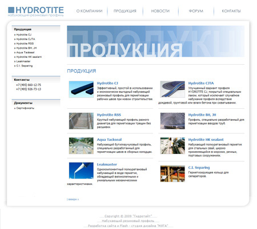Screen dimensions: 257x229
Task: Click the Набухающий резиновый профиль footer link
Action: [x=128, y=221]
